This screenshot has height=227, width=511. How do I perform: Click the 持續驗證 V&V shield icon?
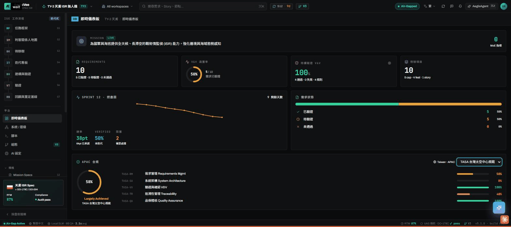point(297,63)
